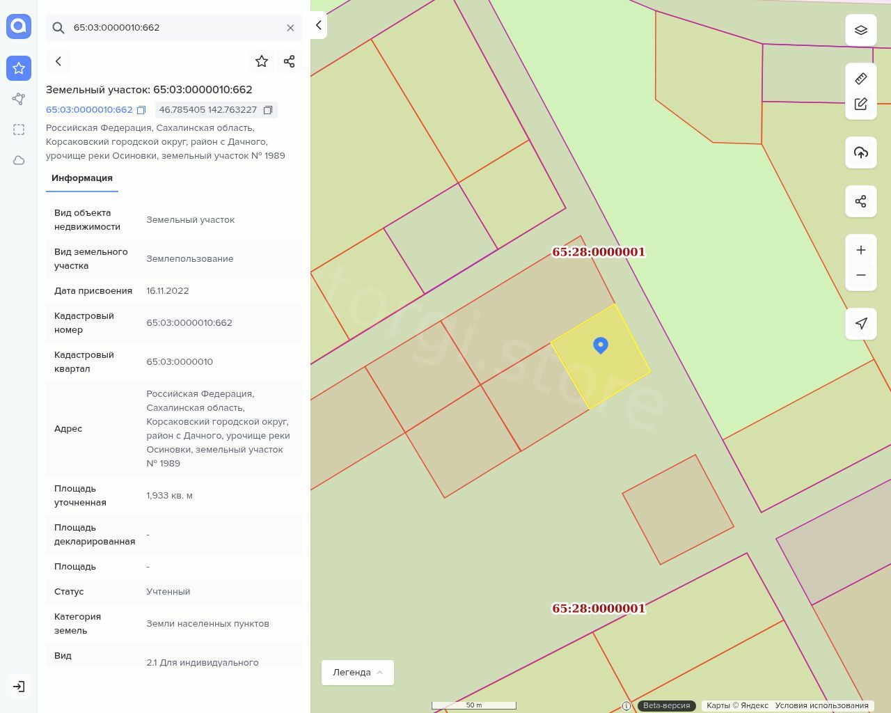Share the land parcel card
Image resolution: width=891 pixels, height=713 pixels.
click(x=290, y=61)
